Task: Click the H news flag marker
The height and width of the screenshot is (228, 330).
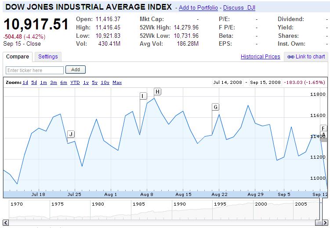Action: pos(157,91)
